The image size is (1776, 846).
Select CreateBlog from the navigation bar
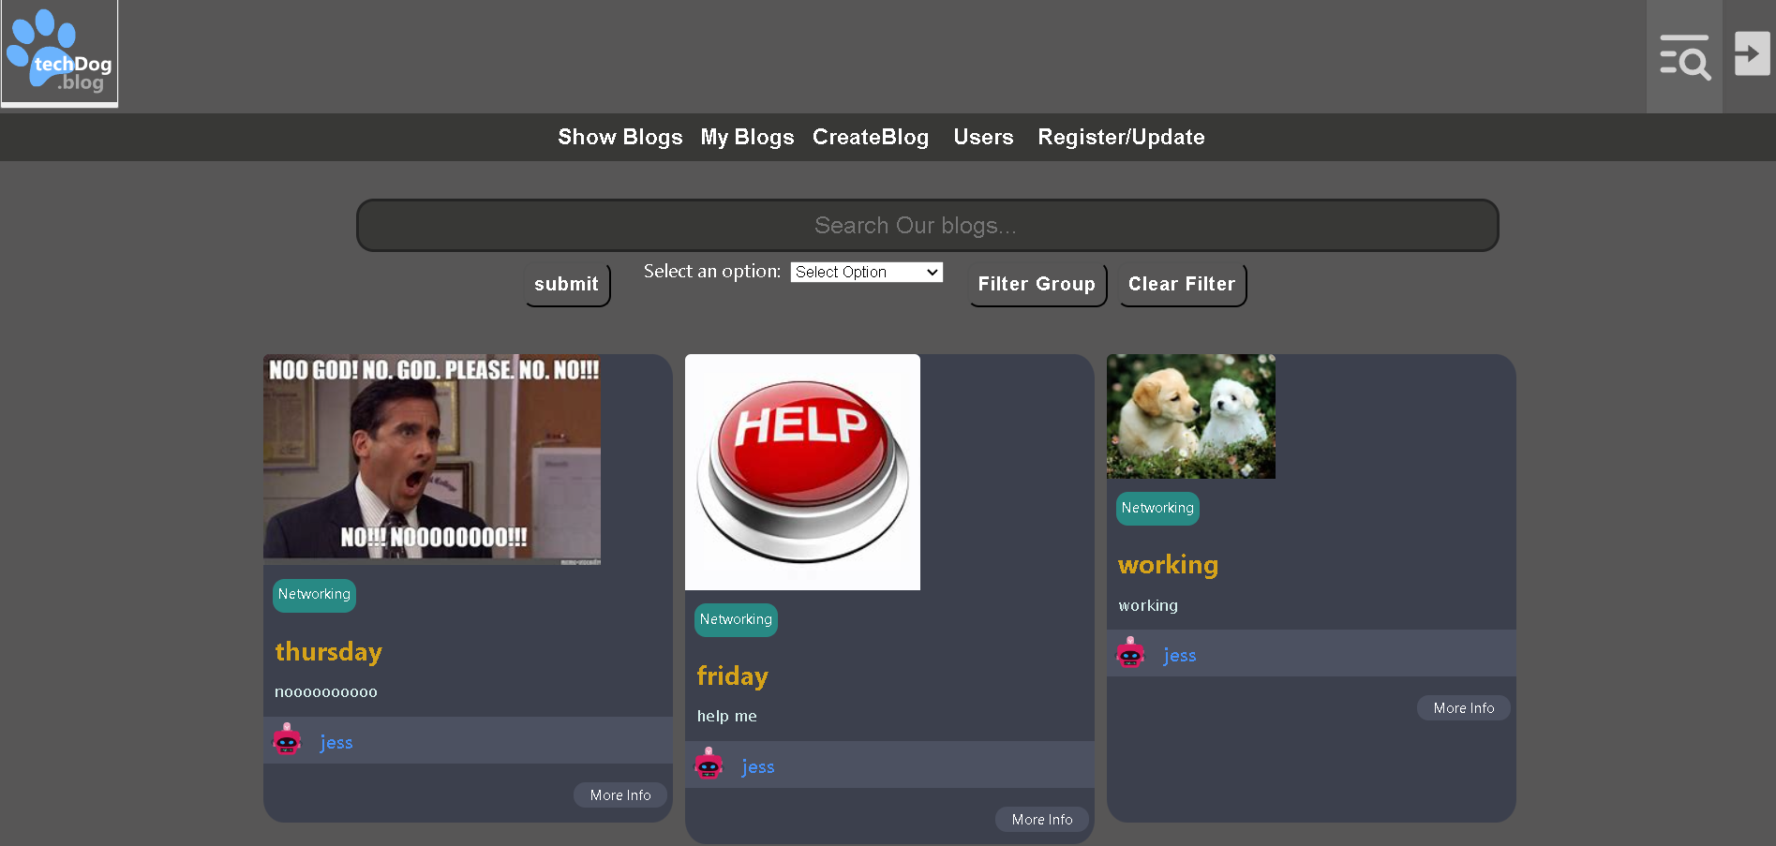(x=870, y=137)
